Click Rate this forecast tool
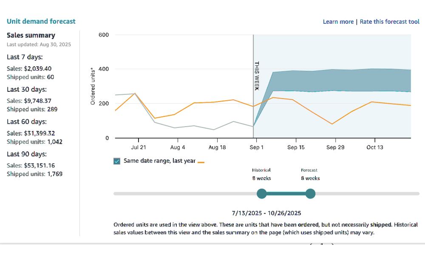This screenshot has height=255, width=425. (x=389, y=21)
